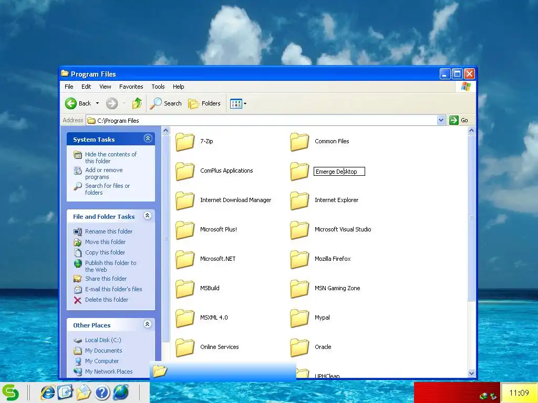Go to Local Disk (C:) in Other Places
The image size is (538, 403).
103,340
